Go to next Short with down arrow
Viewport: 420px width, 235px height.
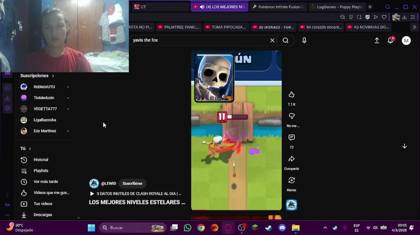click(x=405, y=146)
